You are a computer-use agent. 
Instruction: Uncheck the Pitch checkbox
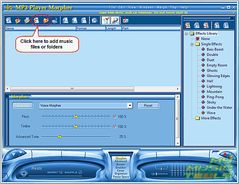[x=114, y=116]
